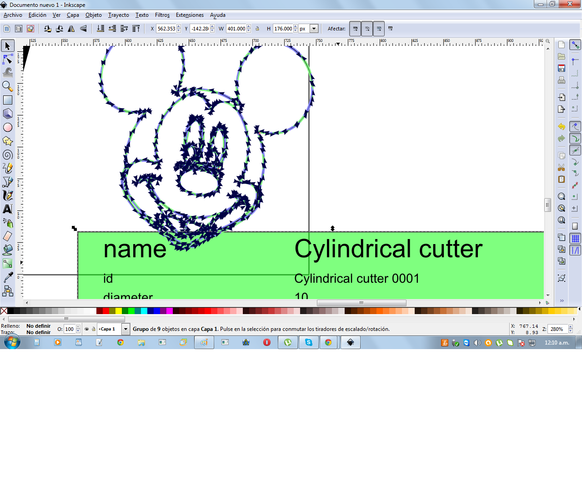
Task: Select the 3D Box tool
Action: coord(8,114)
